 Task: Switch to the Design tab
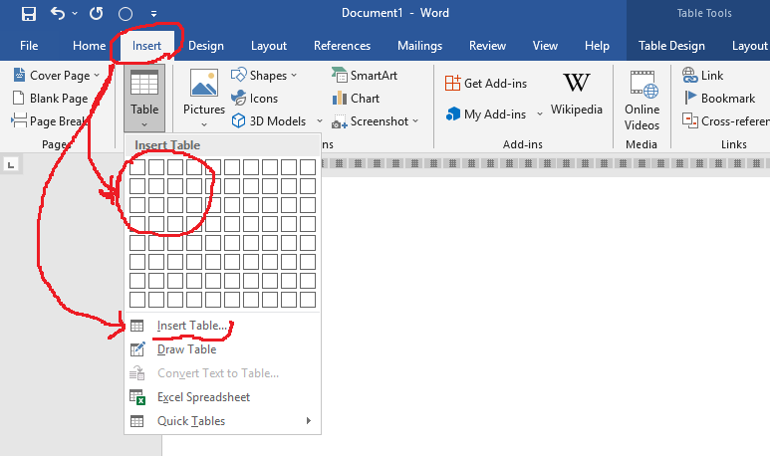[x=205, y=46]
